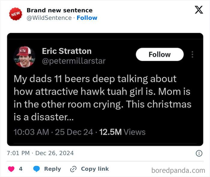Open three-dot more options on Eric Stratton's tweet
Image resolution: width=210 pixels, height=177 pixels.
192,55
